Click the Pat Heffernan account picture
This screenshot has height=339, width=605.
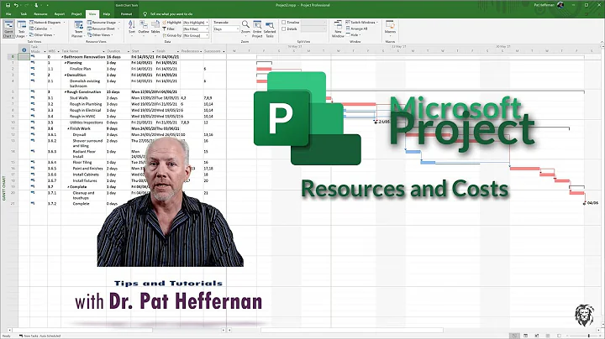point(560,5)
